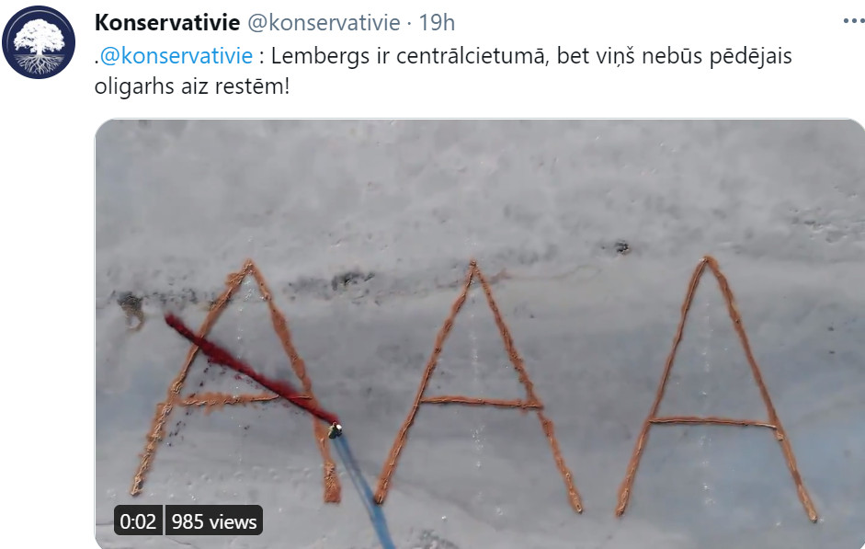Click the empty ice area above letters
The height and width of the screenshot is (549, 865).
[x=480, y=188]
